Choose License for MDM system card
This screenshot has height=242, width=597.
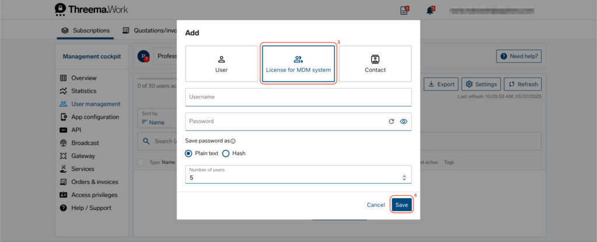coord(298,64)
